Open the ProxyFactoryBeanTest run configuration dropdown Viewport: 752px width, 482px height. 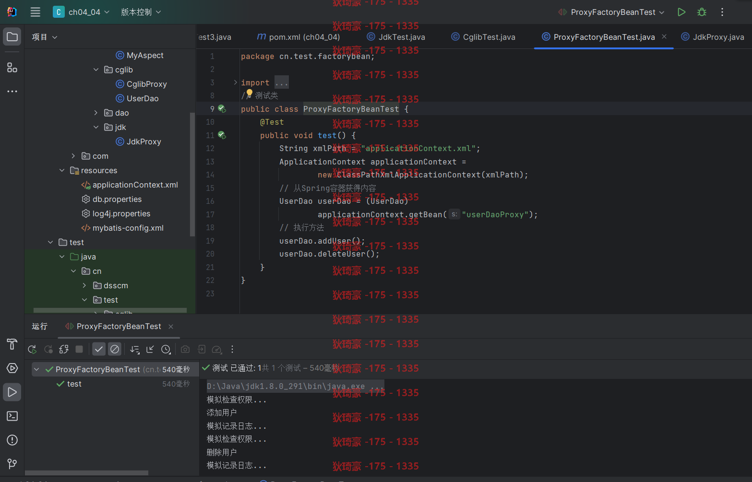[611, 12]
